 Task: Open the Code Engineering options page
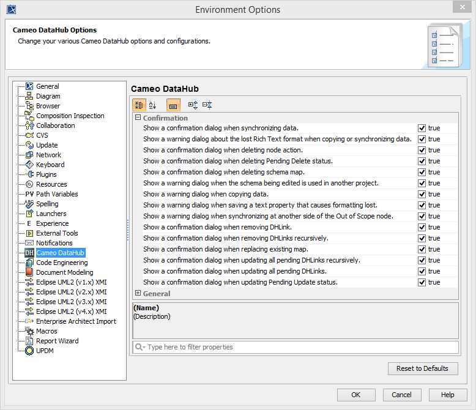62,263
